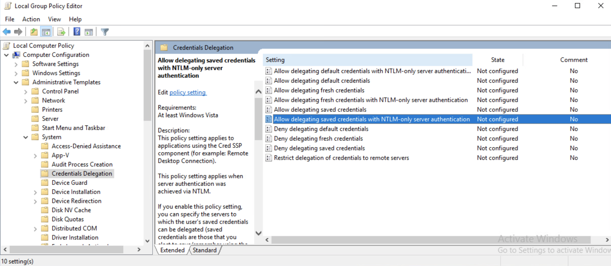
Task: Open the Help menu
Action: (x=75, y=19)
